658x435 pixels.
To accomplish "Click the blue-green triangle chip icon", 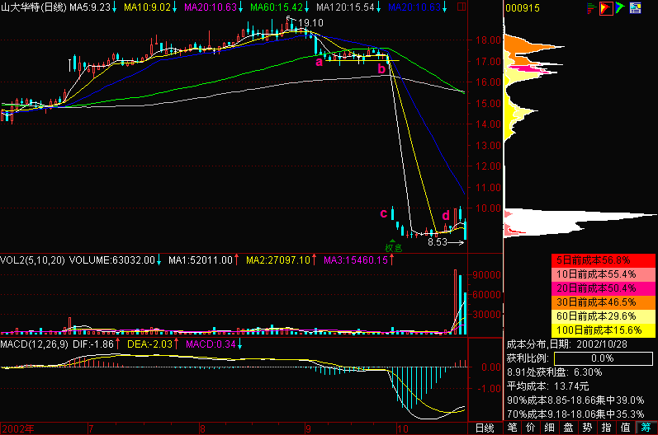I will click(x=620, y=9).
